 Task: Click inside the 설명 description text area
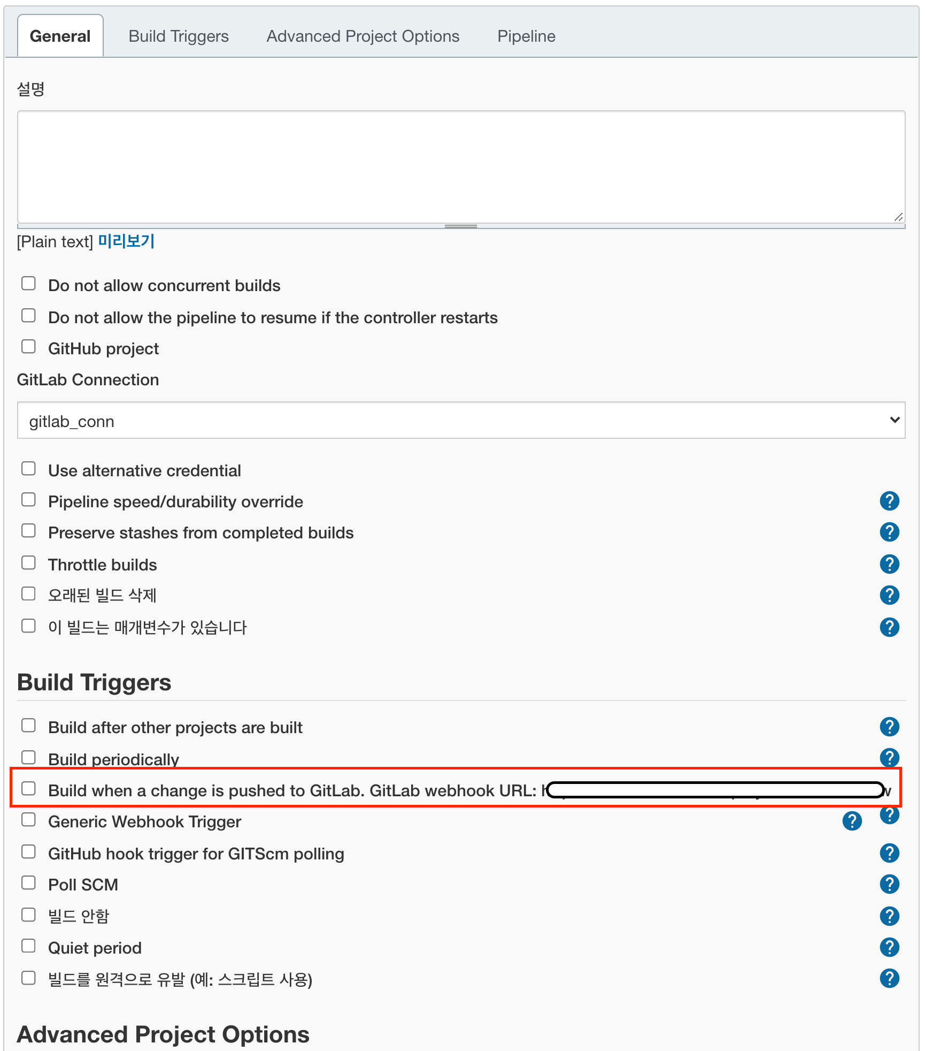461,167
